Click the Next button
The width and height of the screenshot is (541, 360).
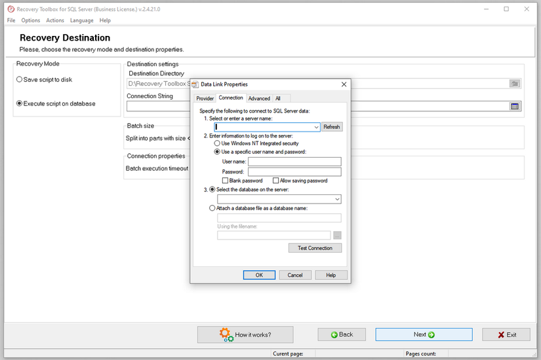click(424, 334)
